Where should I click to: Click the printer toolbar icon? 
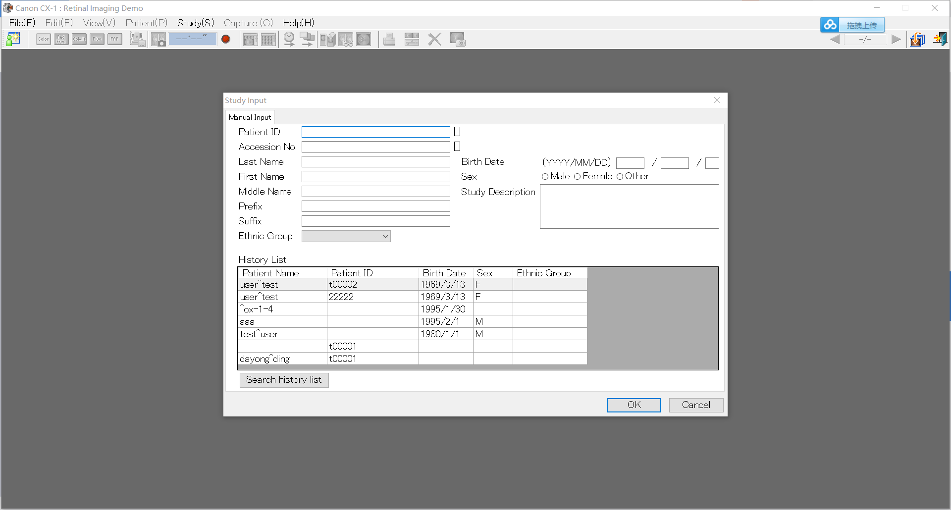tap(389, 39)
